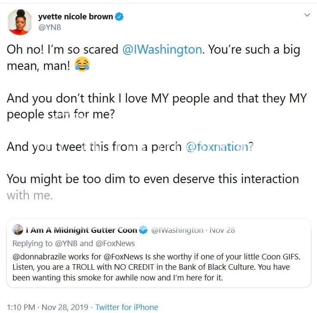Screen dimensions: 317x313
Task: Click the Nov 28 date on quoted tweet
Action: tap(222, 230)
